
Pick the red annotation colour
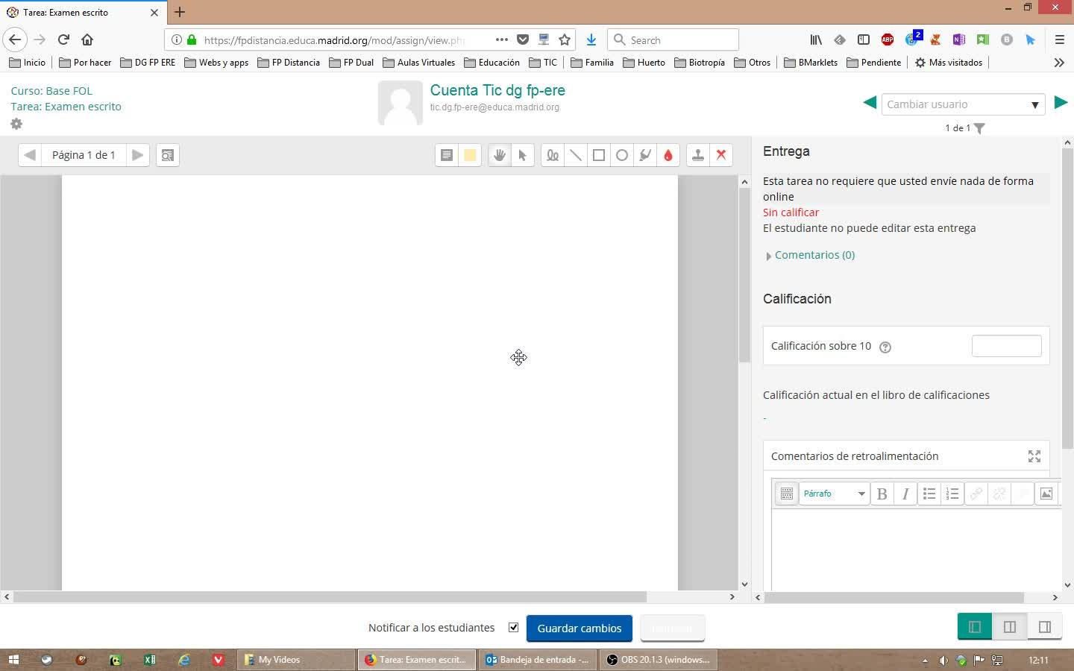(x=668, y=155)
